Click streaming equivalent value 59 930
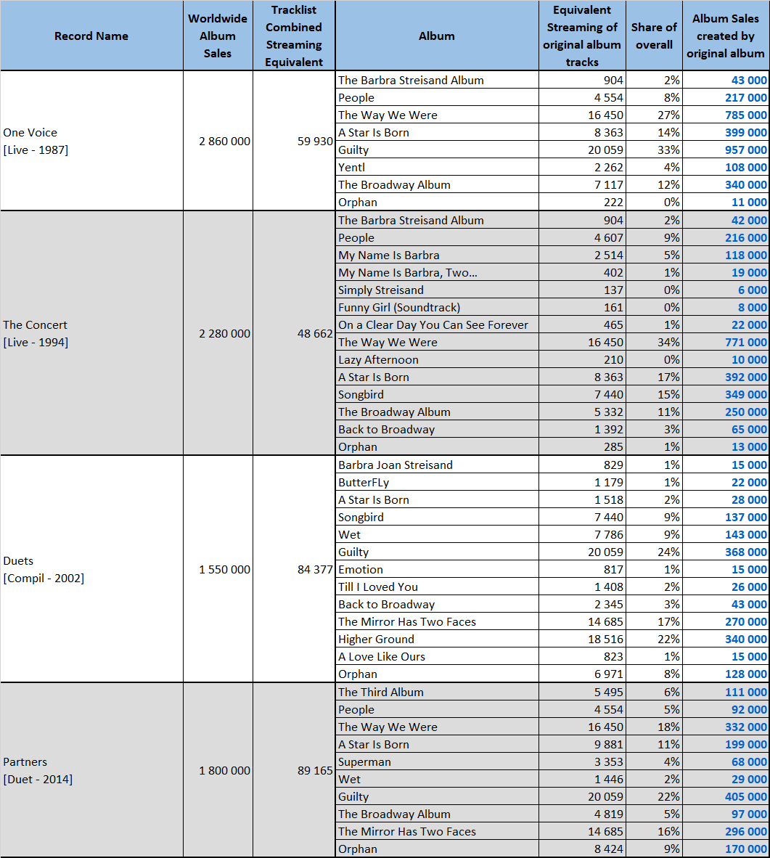 pyautogui.click(x=294, y=141)
